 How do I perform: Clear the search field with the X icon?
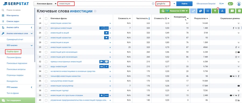pyautogui.click(x=153, y=4)
